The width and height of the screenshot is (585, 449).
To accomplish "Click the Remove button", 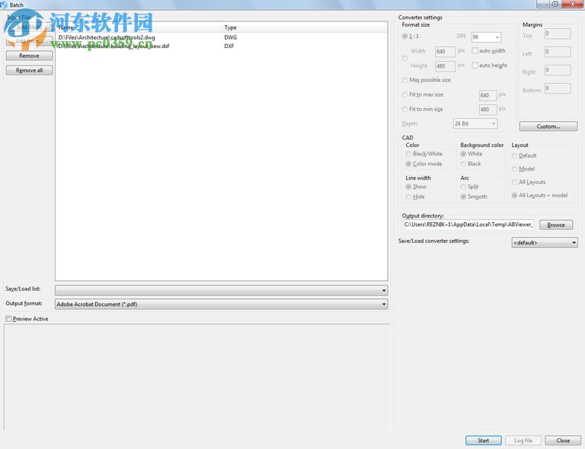I will 29,56.
